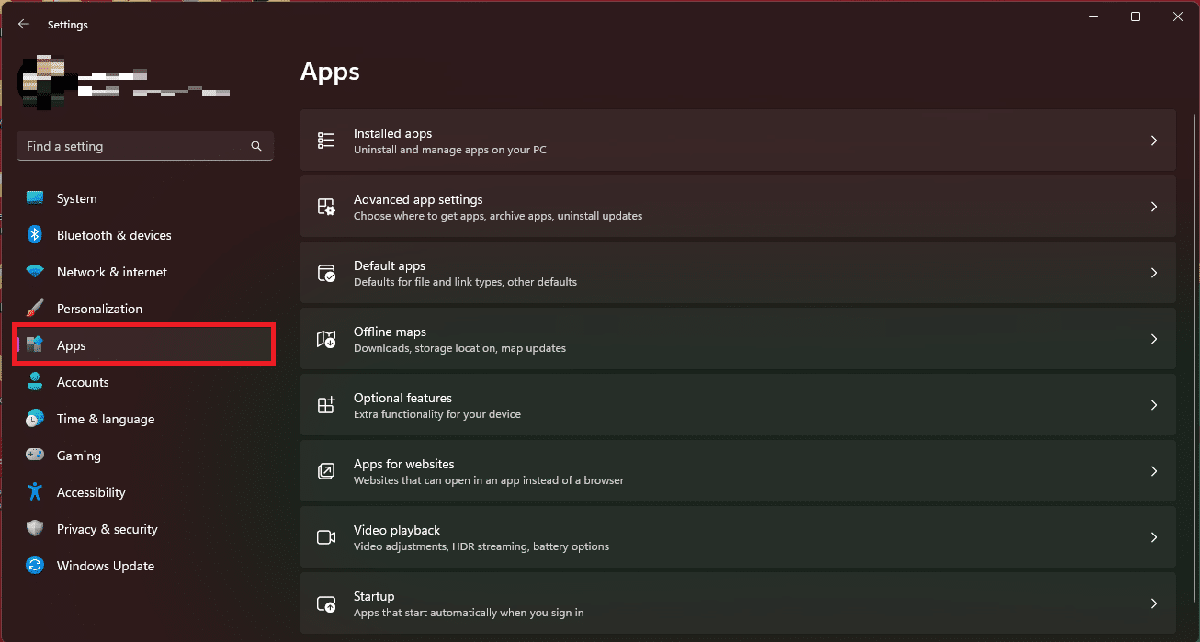Click the Gaming controller icon

(x=35, y=455)
